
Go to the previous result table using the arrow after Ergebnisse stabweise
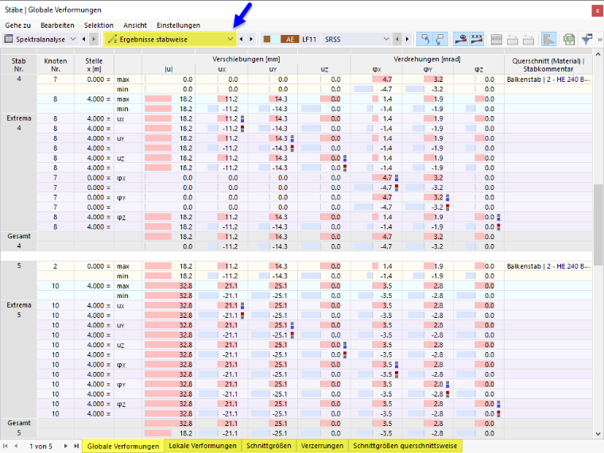click(242, 39)
